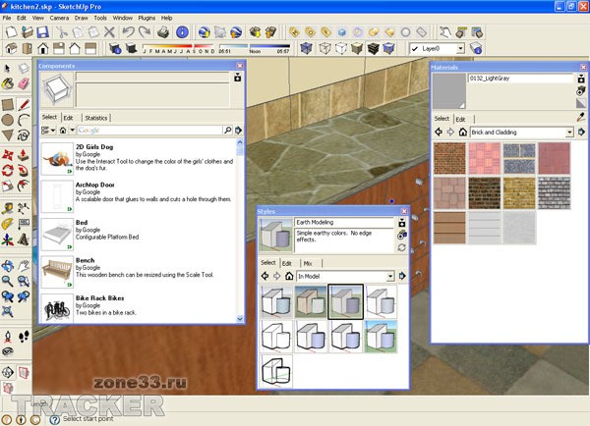Choose the red brick material swatch
The image size is (590, 426).
449,158
